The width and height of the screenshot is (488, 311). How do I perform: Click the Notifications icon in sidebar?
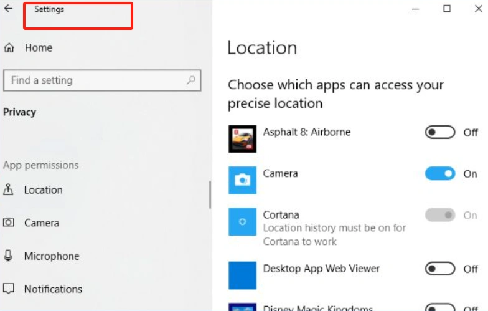click(x=9, y=289)
